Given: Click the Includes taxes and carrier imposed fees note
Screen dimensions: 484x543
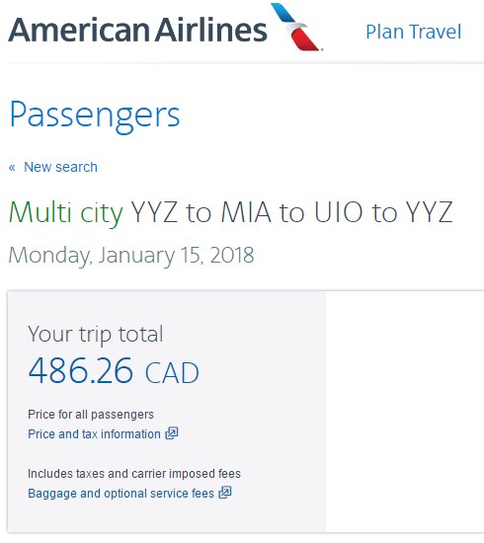Looking at the screenshot, I should tap(134, 473).
